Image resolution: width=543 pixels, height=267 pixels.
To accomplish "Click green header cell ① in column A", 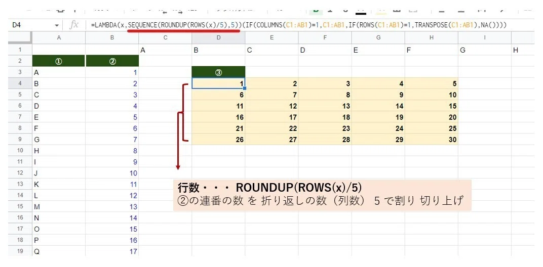I will [x=59, y=61].
